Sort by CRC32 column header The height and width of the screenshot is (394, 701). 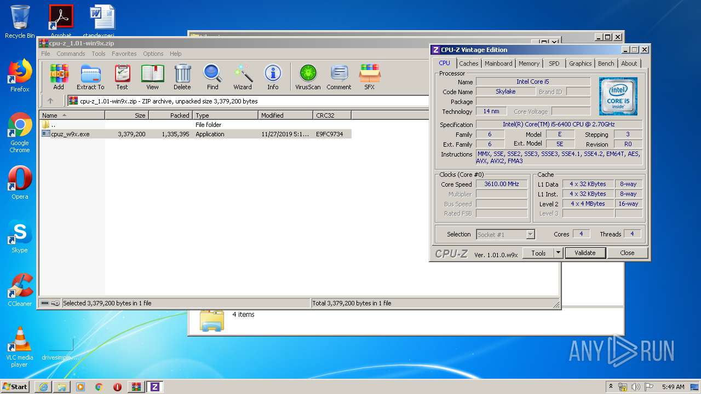click(x=332, y=115)
